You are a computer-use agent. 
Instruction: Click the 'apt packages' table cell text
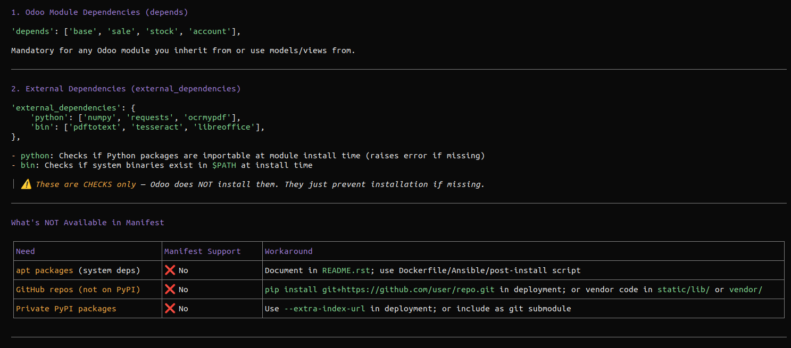click(x=45, y=270)
